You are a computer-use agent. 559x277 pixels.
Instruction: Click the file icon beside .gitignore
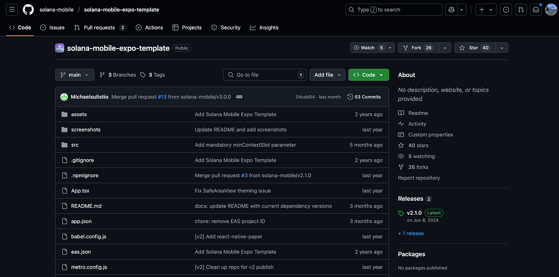(64, 160)
